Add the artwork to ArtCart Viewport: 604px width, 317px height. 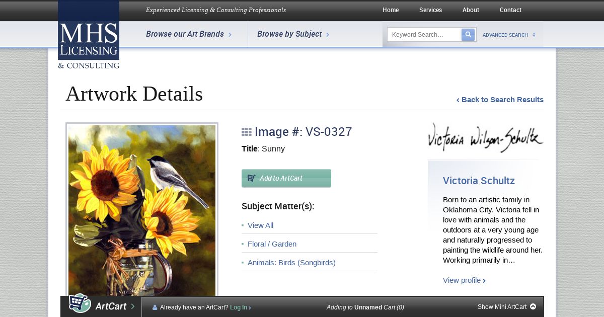[x=286, y=178]
